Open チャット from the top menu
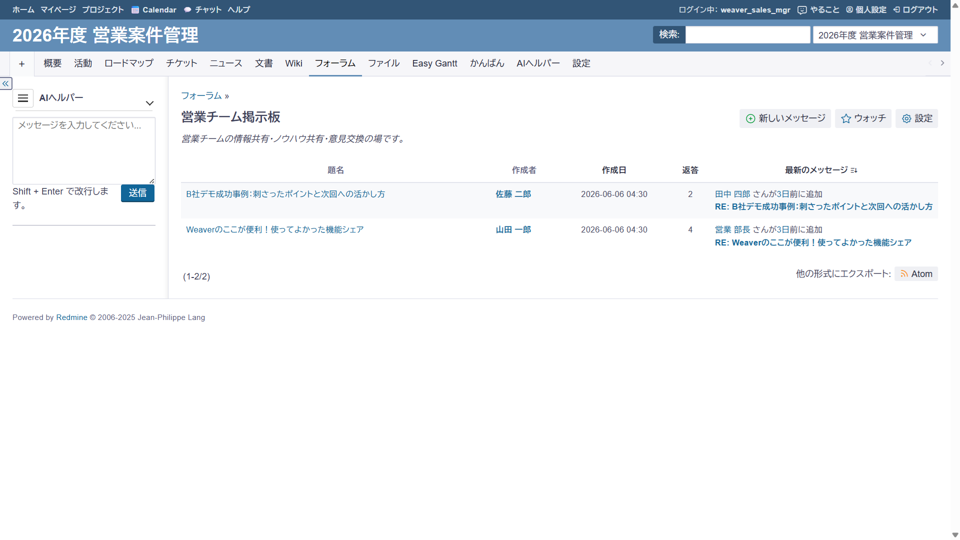Screen dimensions: 960x540 coord(203,9)
